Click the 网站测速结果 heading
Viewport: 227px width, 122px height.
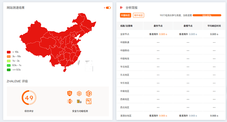[x=16, y=8]
